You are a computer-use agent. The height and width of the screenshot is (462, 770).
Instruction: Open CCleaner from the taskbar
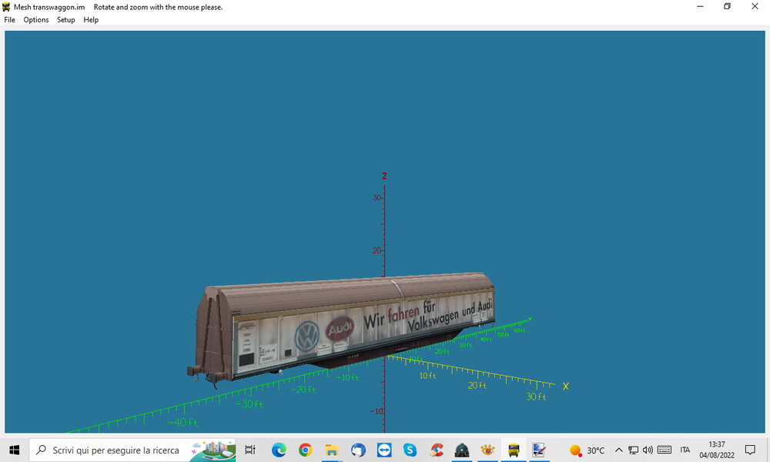pyautogui.click(x=436, y=450)
